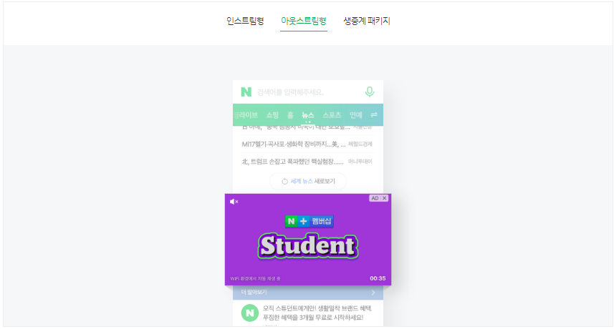Open the 트럼프 손잡고 폭파했던 headline
The width and height of the screenshot is (614, 329).
coord(292,162)
